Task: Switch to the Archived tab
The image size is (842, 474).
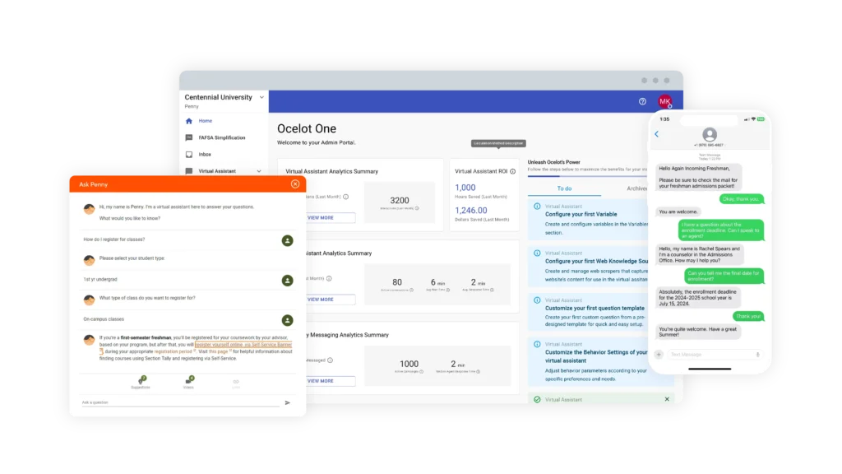Action: point(637,188)
